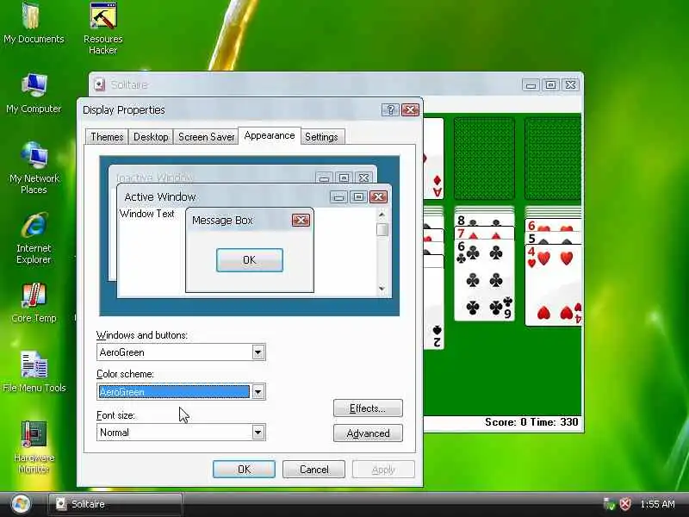Click the Score and Time status in Solitaire
The image size is (689, 517).
click(531, 422)
